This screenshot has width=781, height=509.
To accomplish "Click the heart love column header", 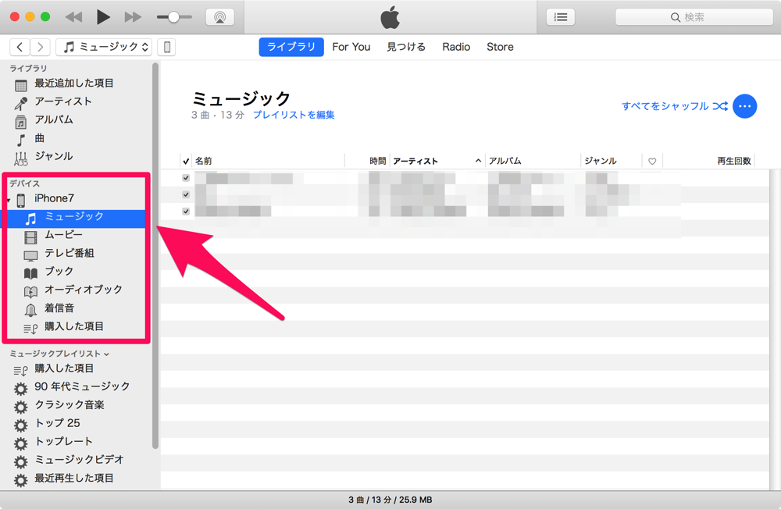I will click(x=652, y=161).
